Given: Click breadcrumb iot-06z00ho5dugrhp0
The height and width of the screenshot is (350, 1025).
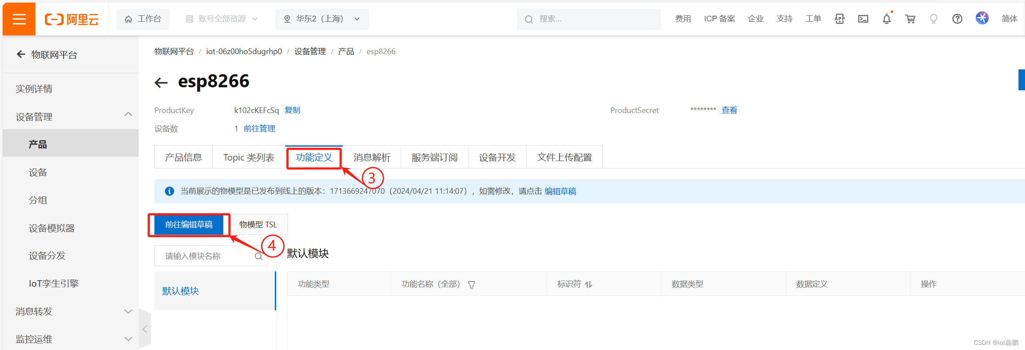Looking at the screenshot, I should (x=244, y=51).
